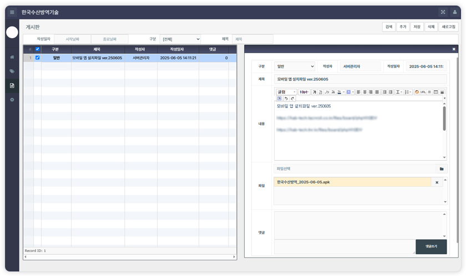The width and height of the screenshot is (466, 277).
Task: Pick the text background color swatch
Action: coord(348,92)
